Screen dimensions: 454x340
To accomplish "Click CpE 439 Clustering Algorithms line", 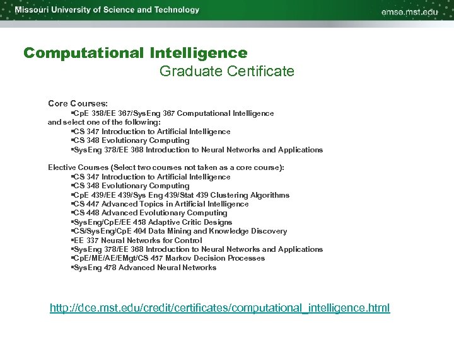I will pyautogui.click(x=180, y=195).
